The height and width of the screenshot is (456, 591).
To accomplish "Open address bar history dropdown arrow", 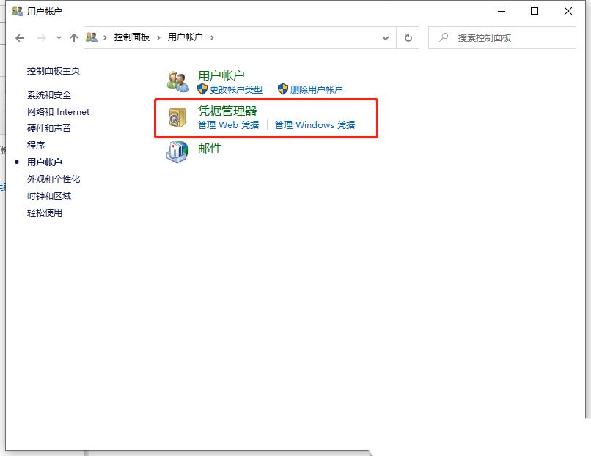I will point(386,37).
